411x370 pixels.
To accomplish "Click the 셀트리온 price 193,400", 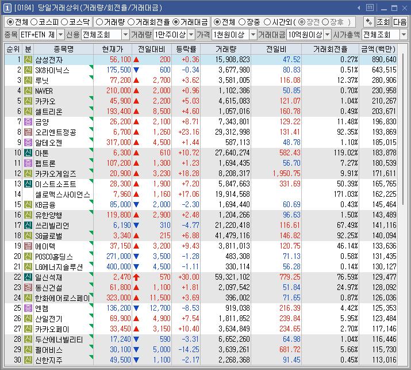I will (x=118, y=111).
